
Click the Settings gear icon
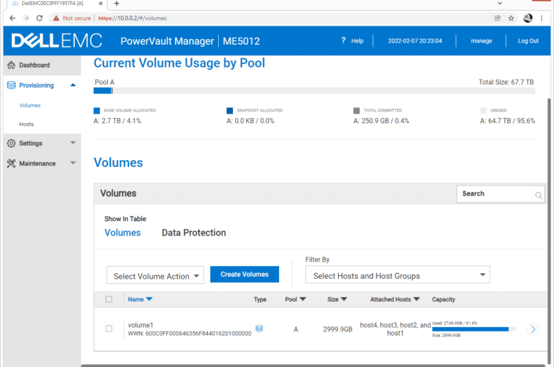[x=11, y=144]
